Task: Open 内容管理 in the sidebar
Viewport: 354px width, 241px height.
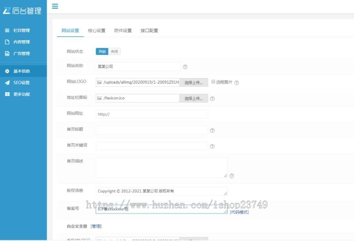Action: [24, 42]
